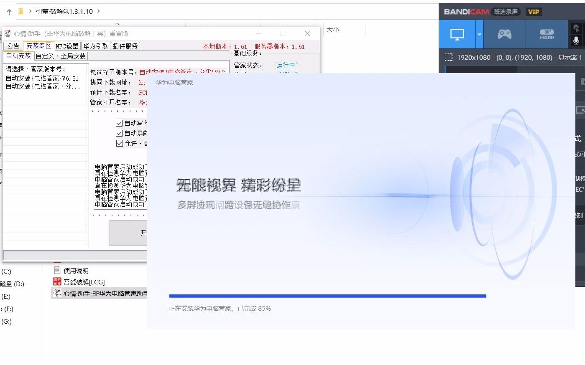Viewport: 585px width, 365px height.
Task: Open the 华为引擎 tab
Action: [95, 46]
